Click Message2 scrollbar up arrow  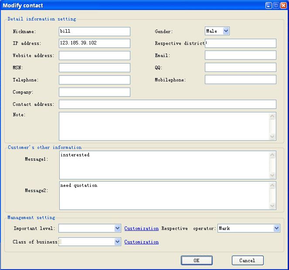(272, 185)
